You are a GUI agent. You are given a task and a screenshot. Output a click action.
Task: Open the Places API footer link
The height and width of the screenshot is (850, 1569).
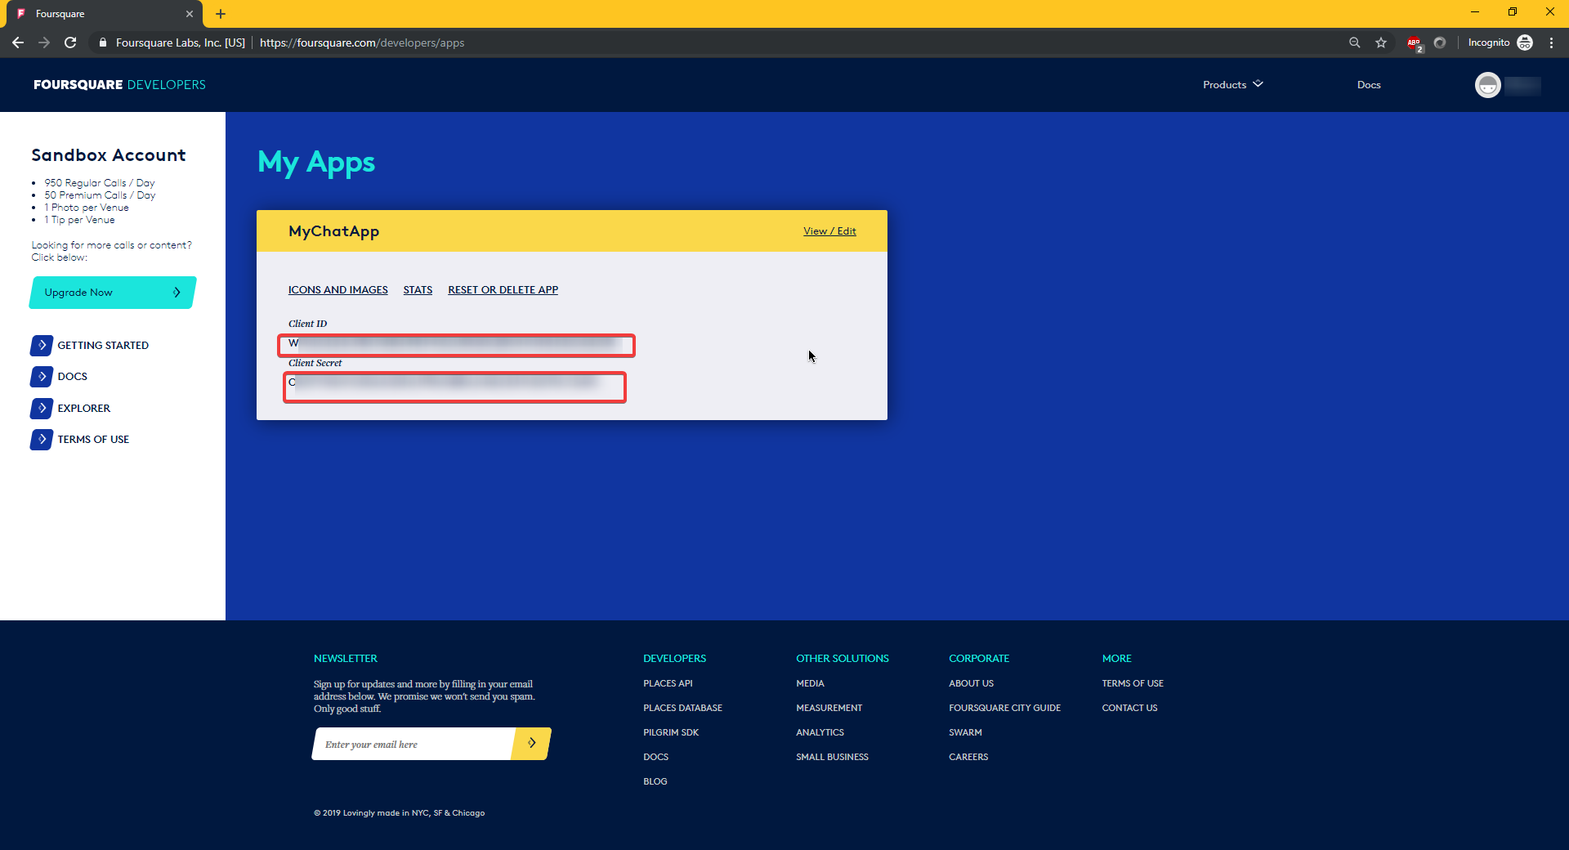click(x=668, y=683)
